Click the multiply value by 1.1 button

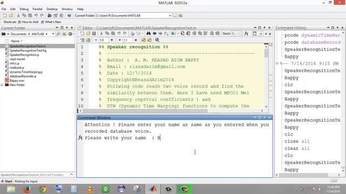136,40
